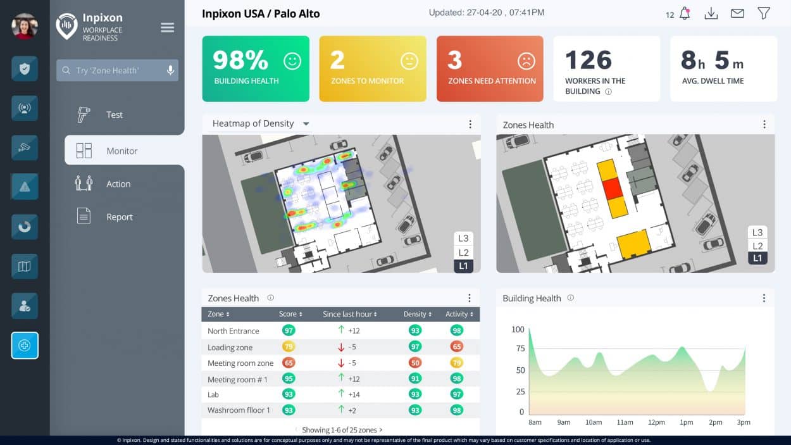Click the Try 'Zone Health' search field
The height and width of the screenshot is (445, 791).
pyautogui.click(x=117, y=70)
